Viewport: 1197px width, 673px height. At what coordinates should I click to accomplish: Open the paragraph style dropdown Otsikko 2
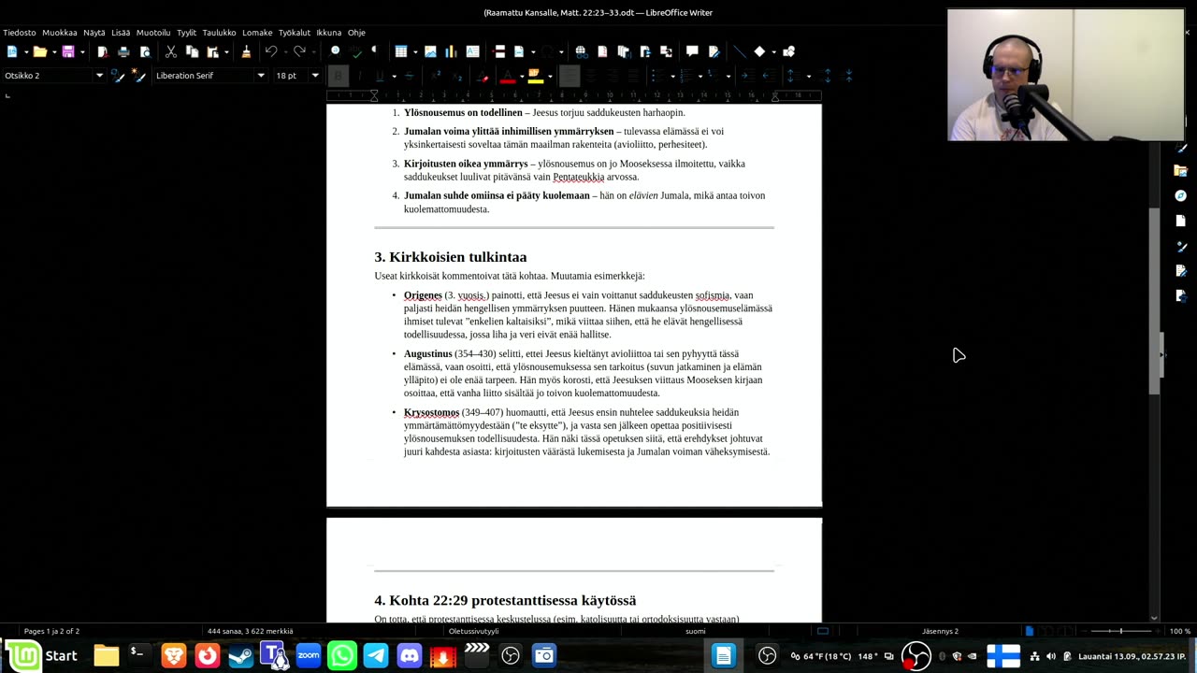pos(99,76)
